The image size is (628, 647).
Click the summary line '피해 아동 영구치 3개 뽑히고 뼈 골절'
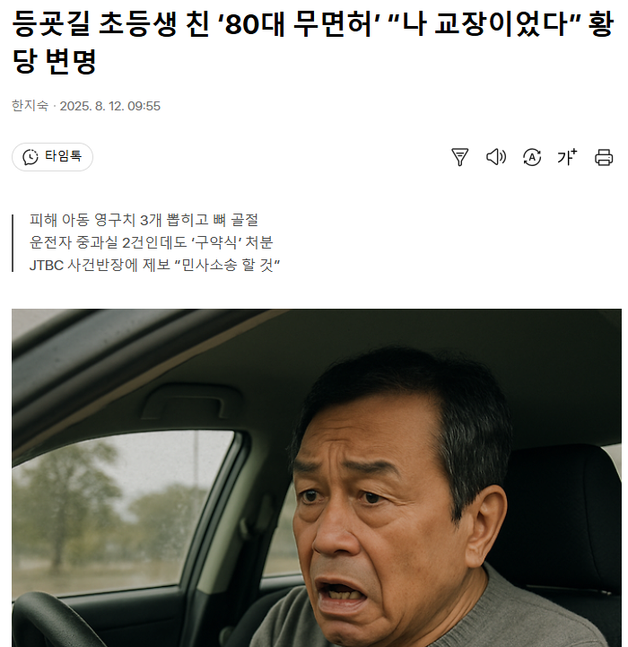pyautogui.click(x=144, y=220)
